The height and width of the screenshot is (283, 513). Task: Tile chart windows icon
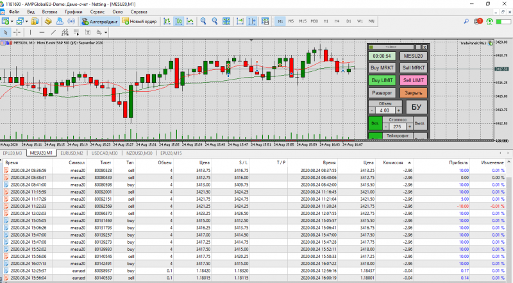coord(226,21)
